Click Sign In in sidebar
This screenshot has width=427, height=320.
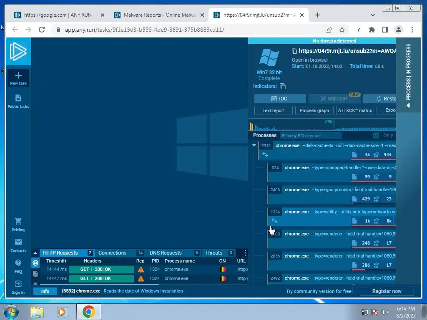(x=18, y=287)
